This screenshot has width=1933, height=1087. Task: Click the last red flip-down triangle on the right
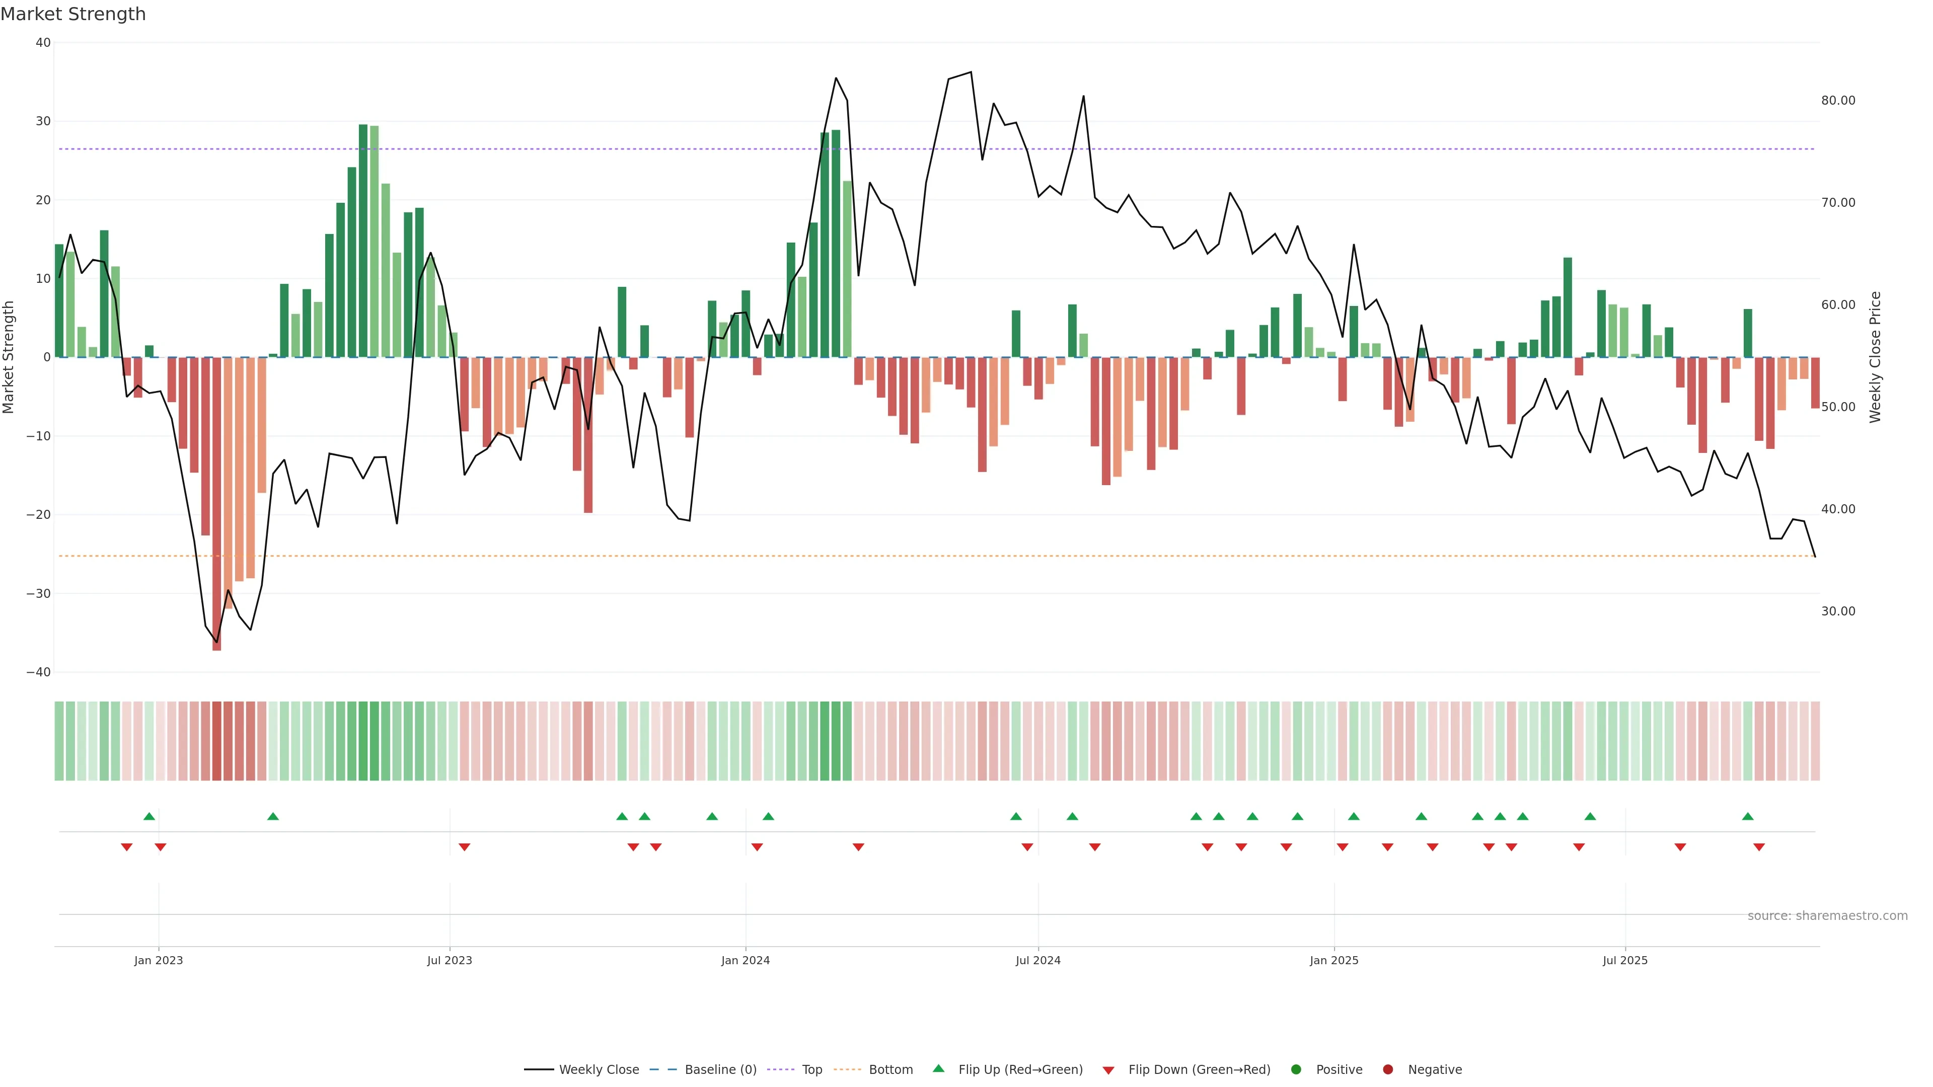(1759, 847)
